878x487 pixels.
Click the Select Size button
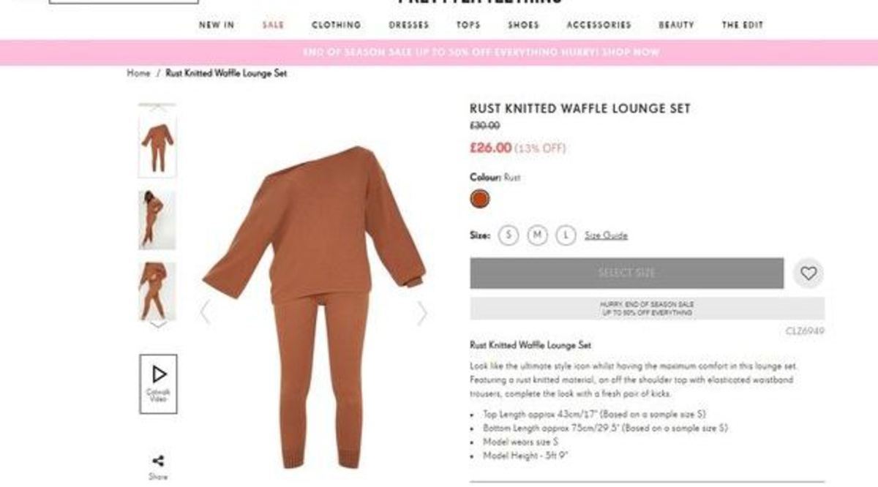pyautogui.click(x=627, y=273)
